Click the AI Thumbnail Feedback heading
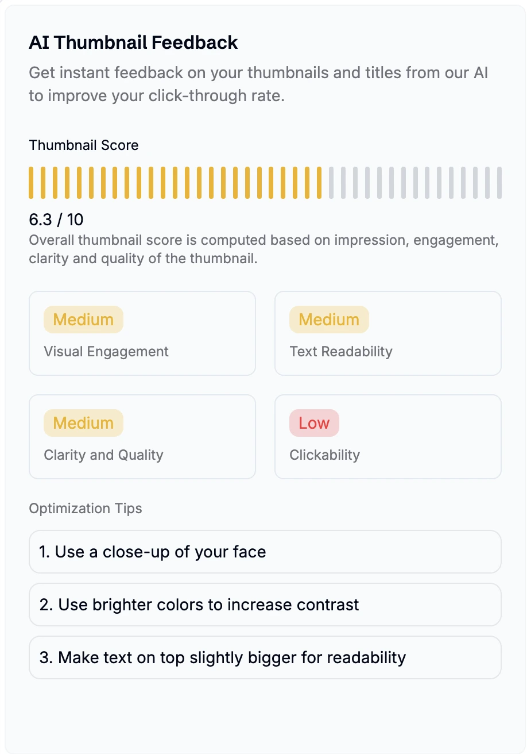527x754 pixels. (133, 43)
